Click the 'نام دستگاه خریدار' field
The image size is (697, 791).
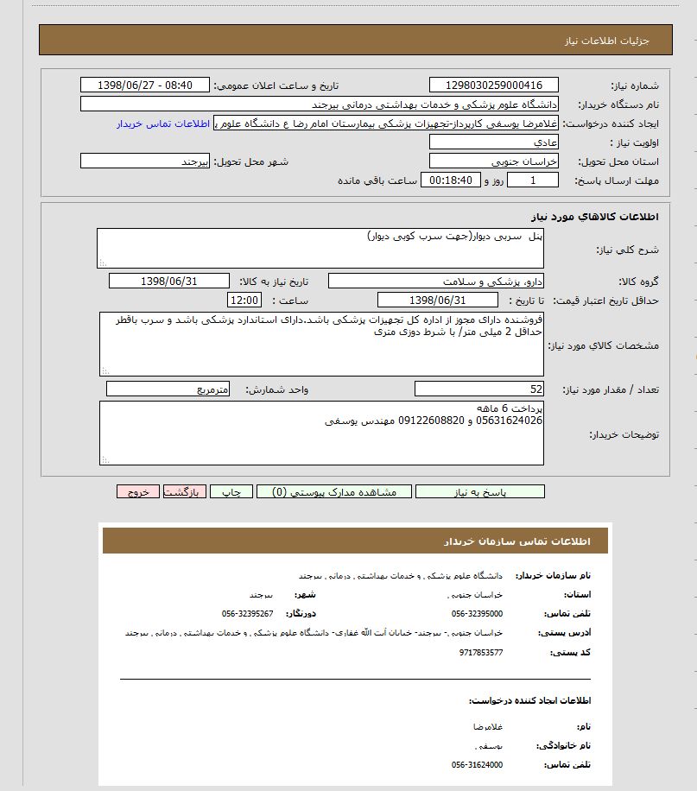pos(320,104)
